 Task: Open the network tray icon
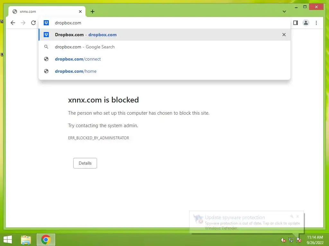pos(291,240)
